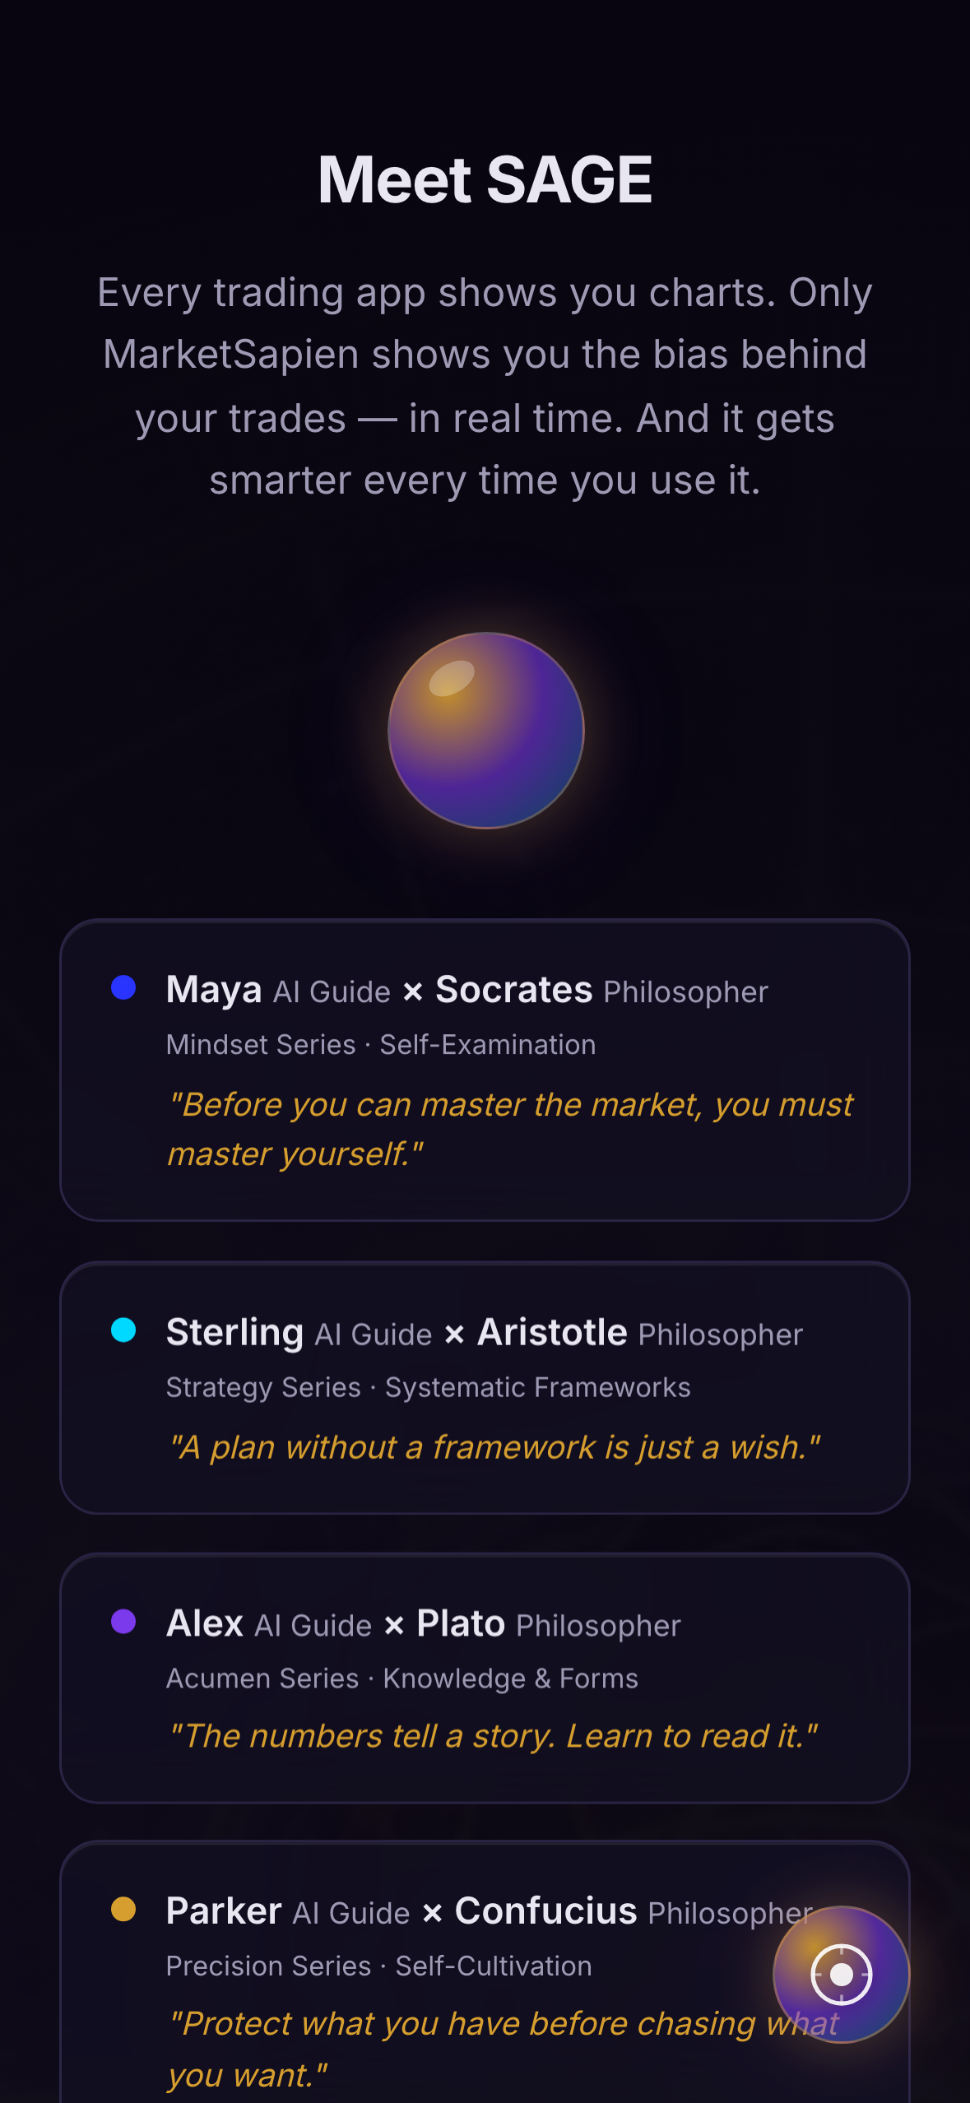Click the MarketSapien intro paragraph

click(x=485, y=387)
